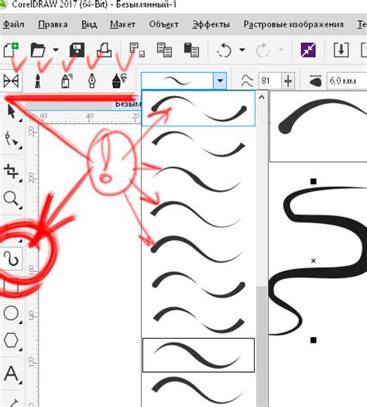Click the purple Search content icon
367x407 pixels.
pyautogui.click(x=308, y=50)
